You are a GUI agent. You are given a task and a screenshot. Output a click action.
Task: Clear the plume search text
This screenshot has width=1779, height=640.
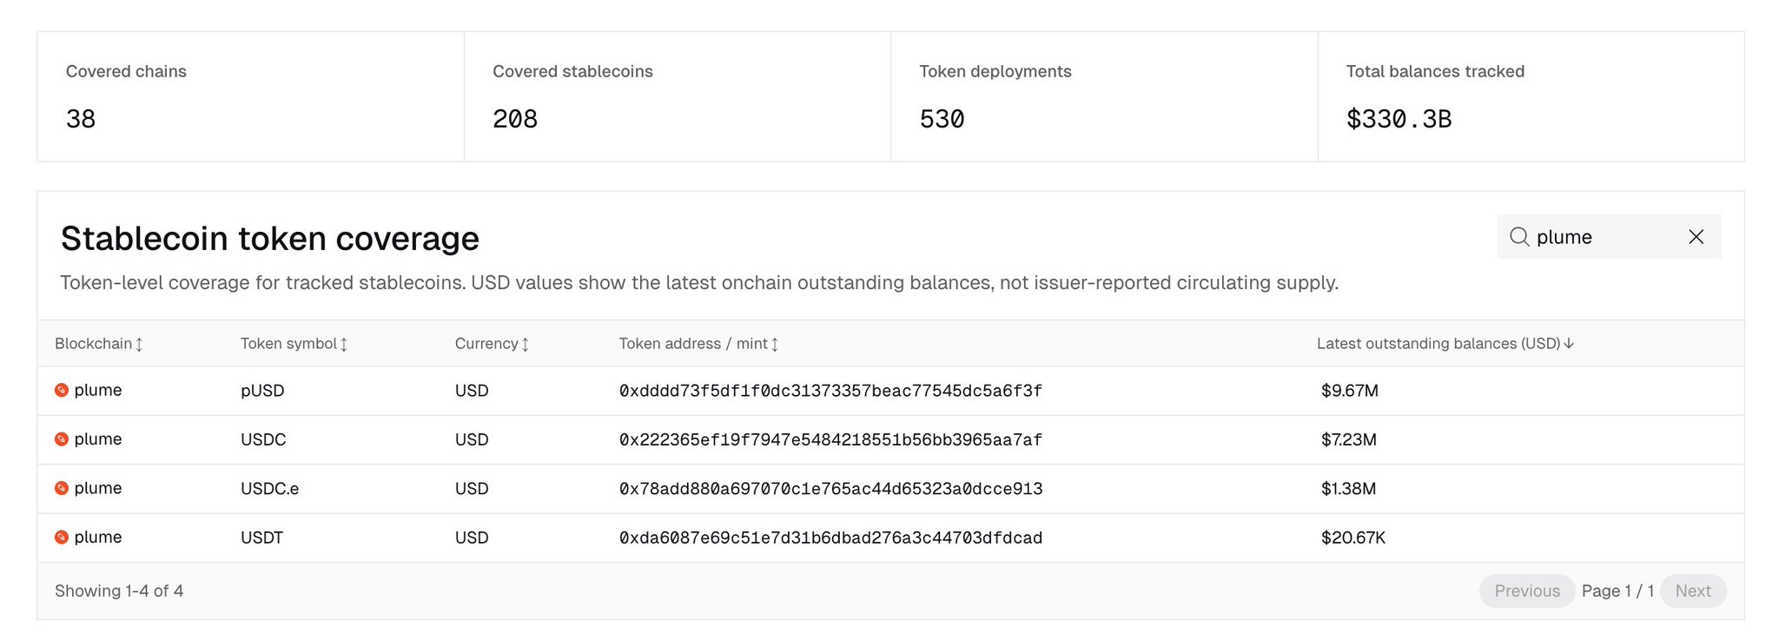coord(1696,237)
